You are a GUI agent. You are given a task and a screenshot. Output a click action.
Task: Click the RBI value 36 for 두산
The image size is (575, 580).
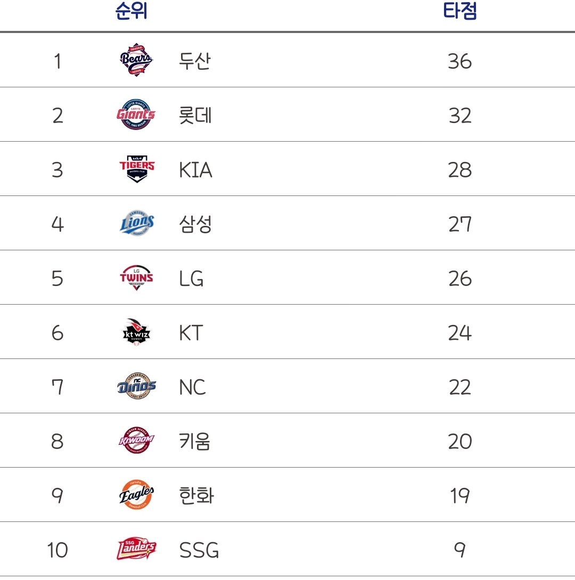pos(459,61)
